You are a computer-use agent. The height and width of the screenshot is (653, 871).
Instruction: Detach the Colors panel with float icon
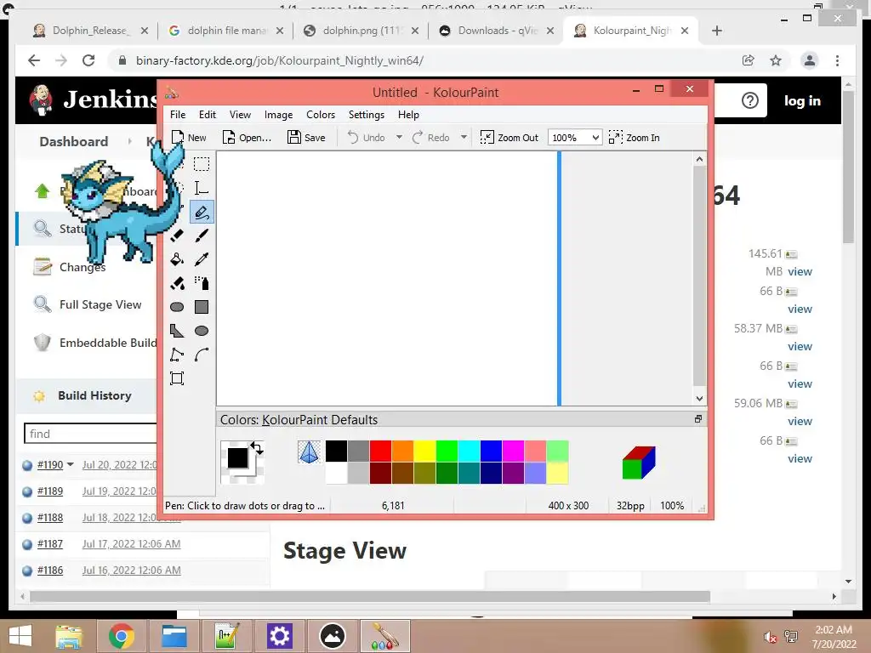click(698, 419)
